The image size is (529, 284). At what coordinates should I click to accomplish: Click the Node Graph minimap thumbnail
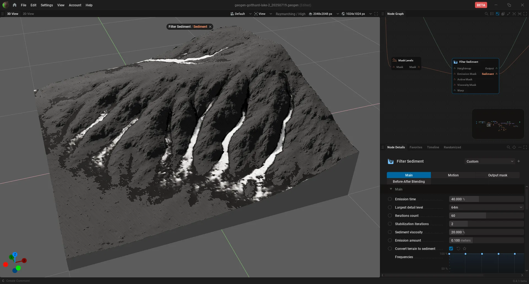498,124
